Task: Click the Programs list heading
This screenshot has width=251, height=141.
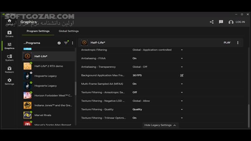Action: pos(32,43)
